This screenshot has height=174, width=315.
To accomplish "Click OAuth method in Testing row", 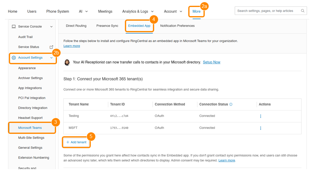I will (x=159, y=116).
